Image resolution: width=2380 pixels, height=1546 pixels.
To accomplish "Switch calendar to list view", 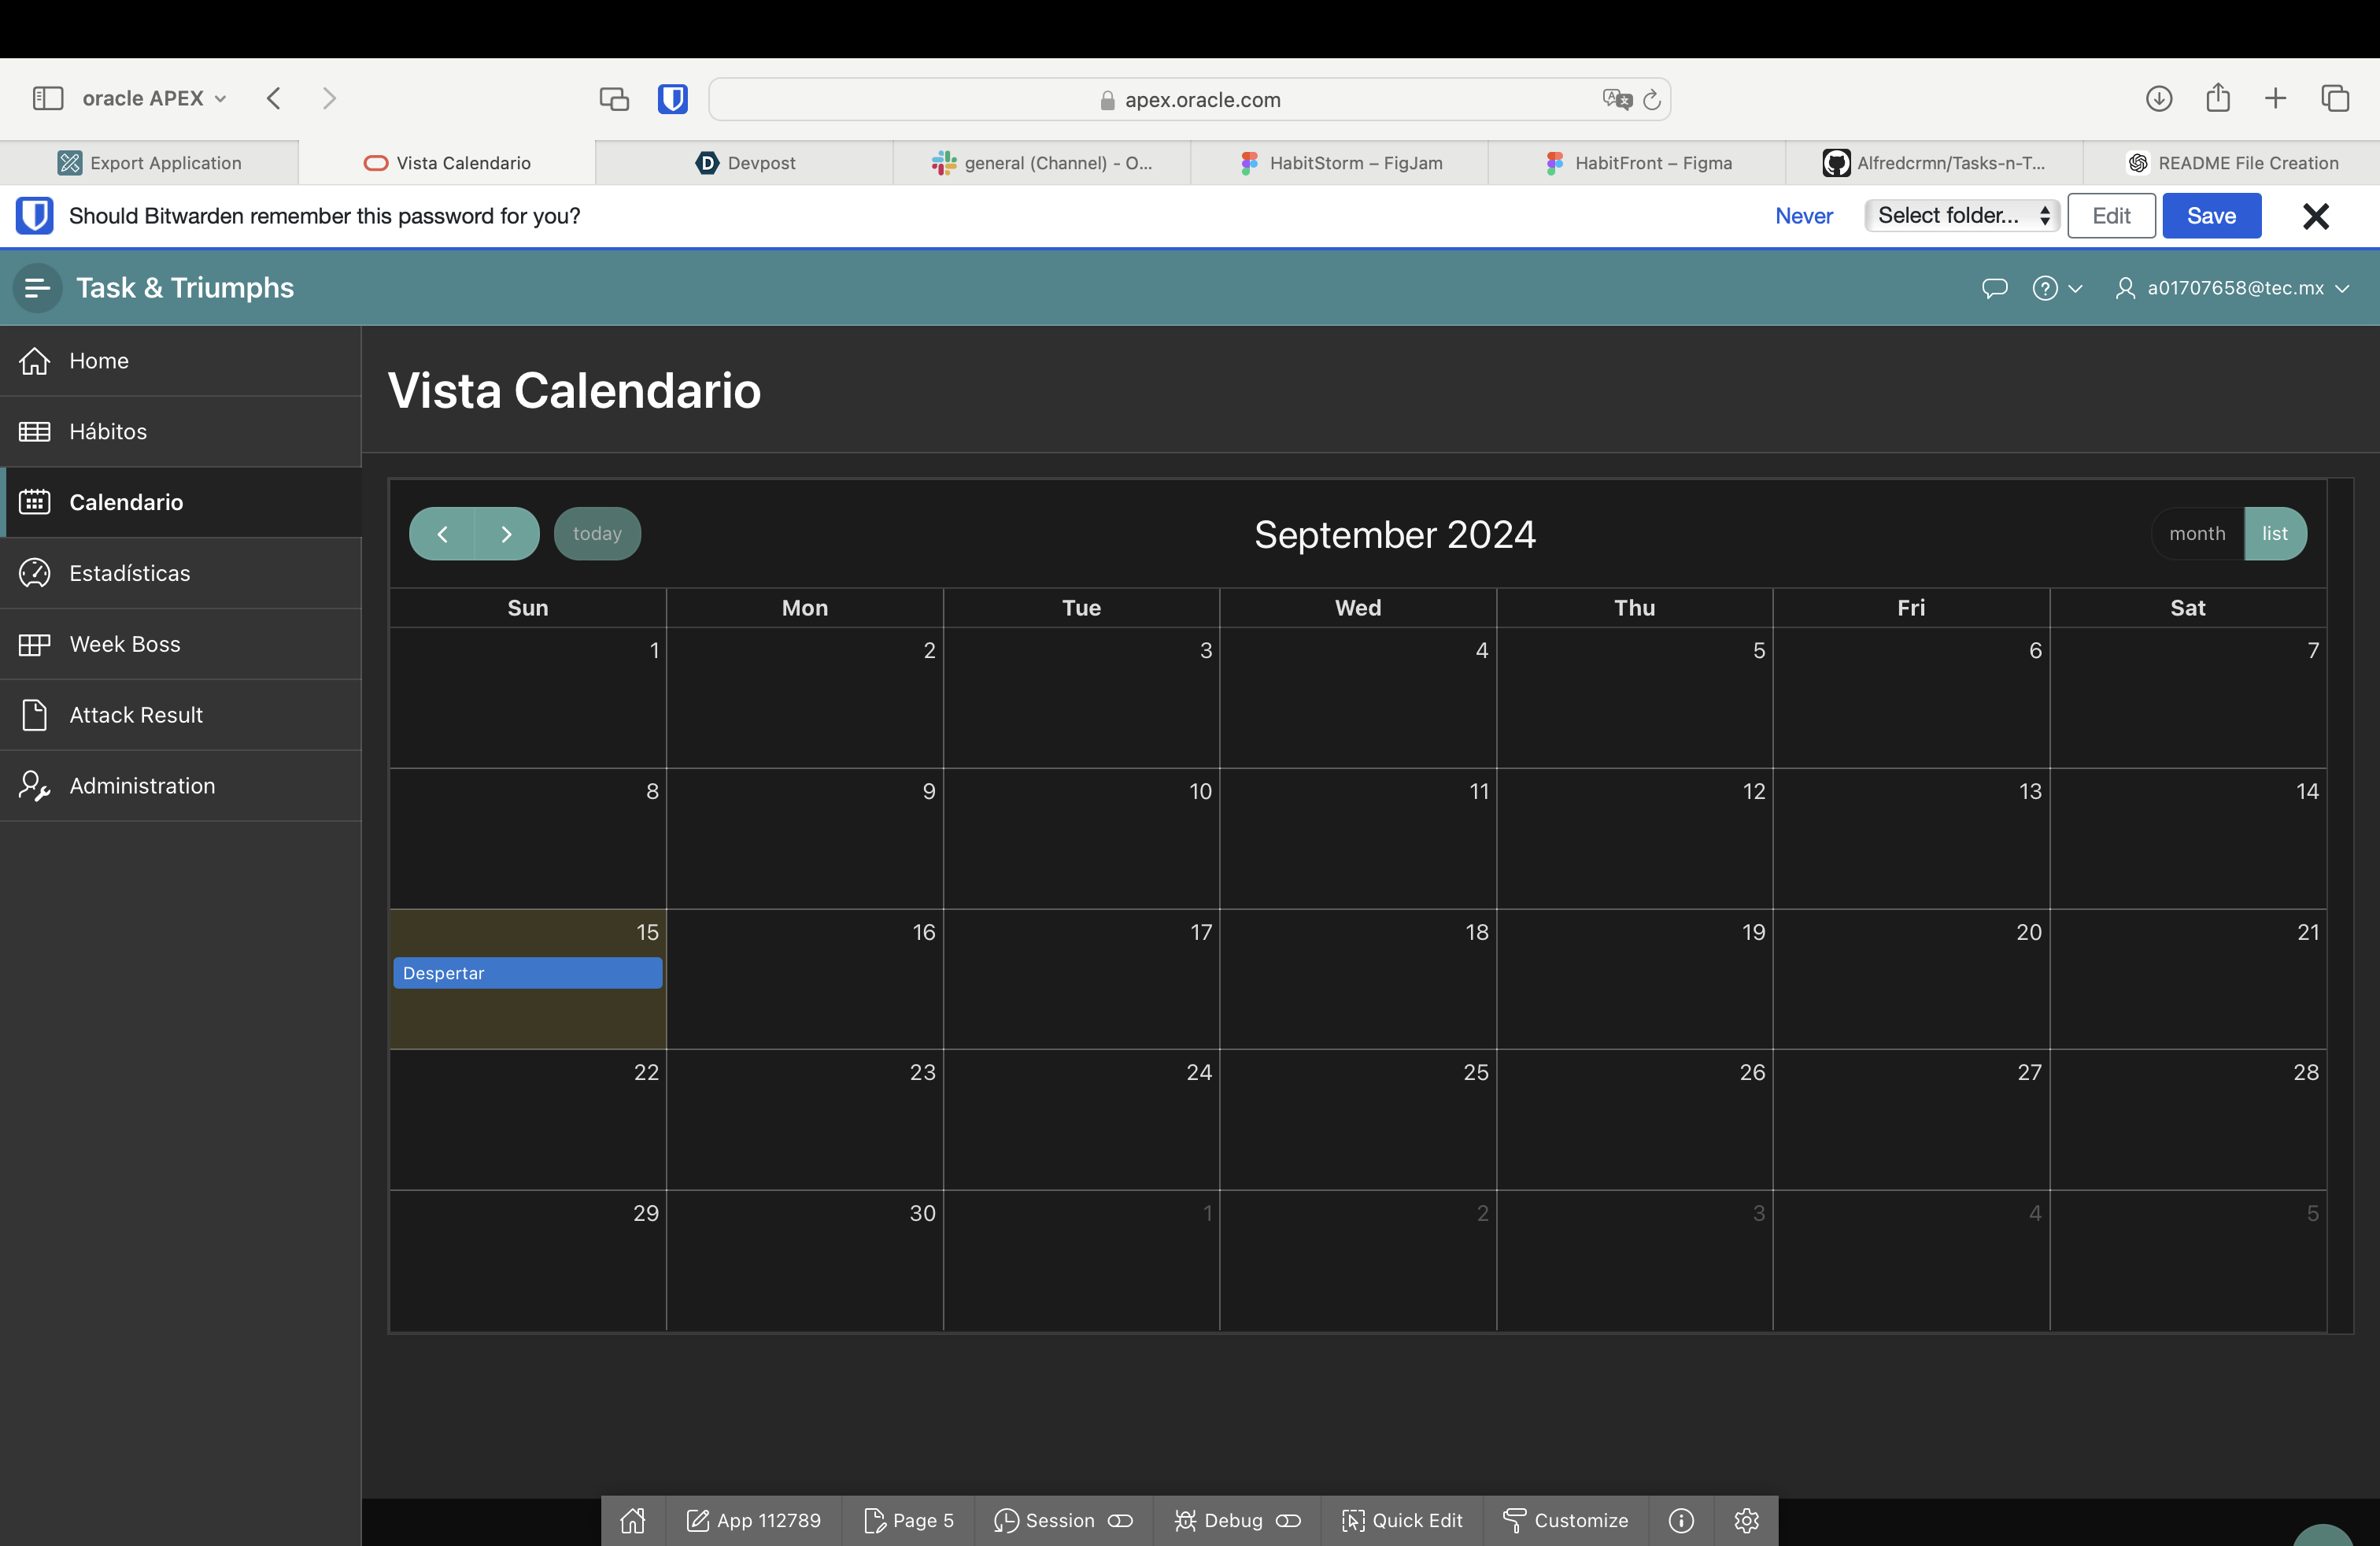I will pos(2274,534).
